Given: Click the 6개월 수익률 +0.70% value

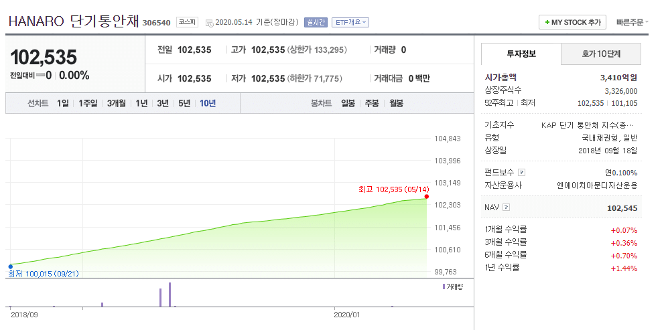Looking at the screenshot, I should 624,256.
